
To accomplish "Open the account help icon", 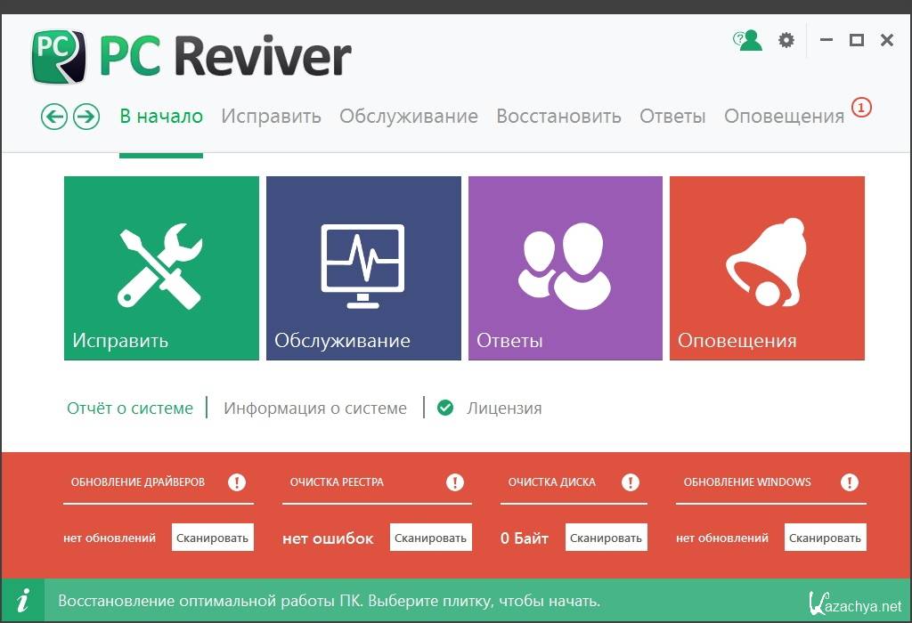I will pyautogui.click(x=747, y=40).
